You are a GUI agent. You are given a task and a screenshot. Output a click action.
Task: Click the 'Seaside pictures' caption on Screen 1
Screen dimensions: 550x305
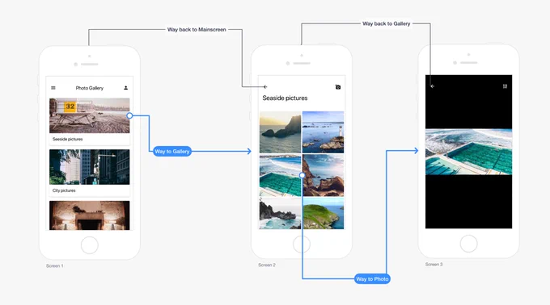[x=68, y=139]
